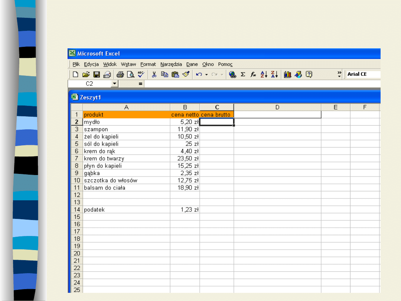This screenshot has width=401, height=301.
Task: Save the workbook with floppy disk icon
Action: (x=97, y=74)
